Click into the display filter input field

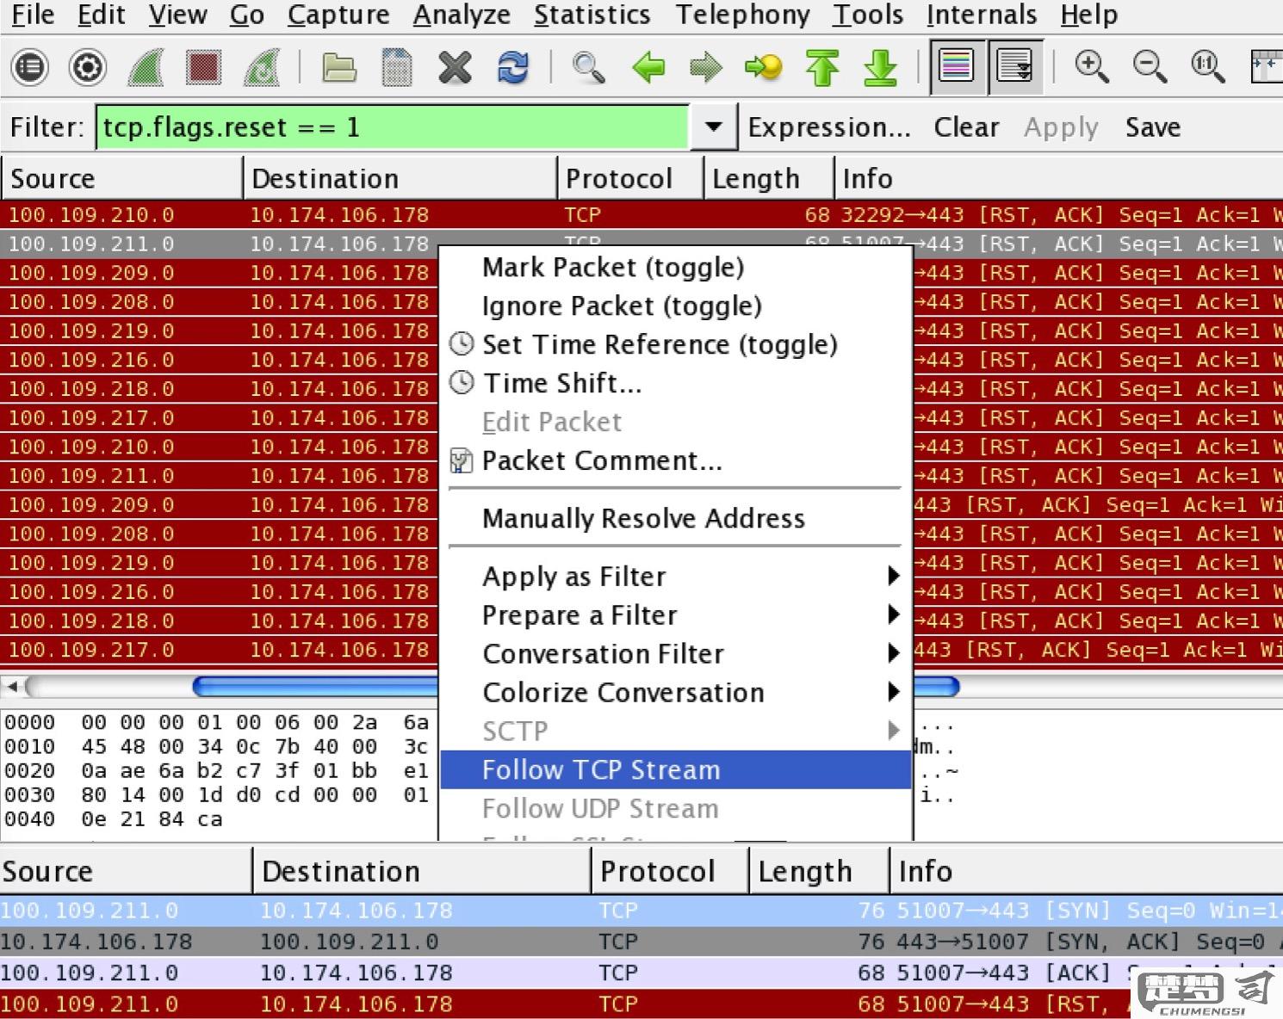tap(393, 127)
